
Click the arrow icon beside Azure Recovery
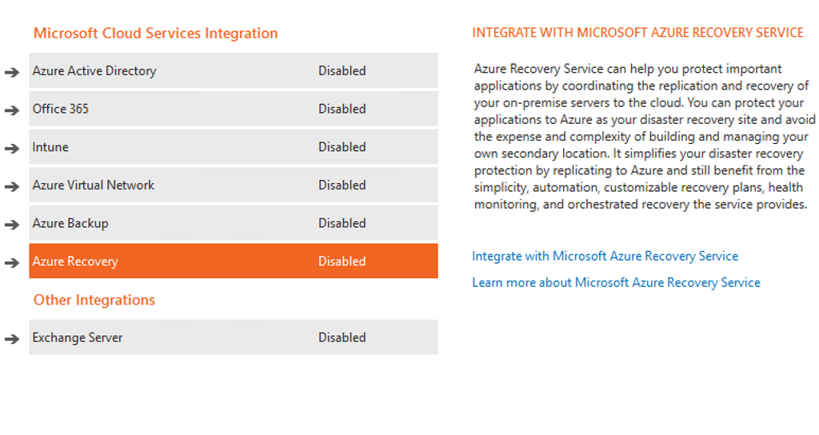pyautogui.click(x=12, y=263)
